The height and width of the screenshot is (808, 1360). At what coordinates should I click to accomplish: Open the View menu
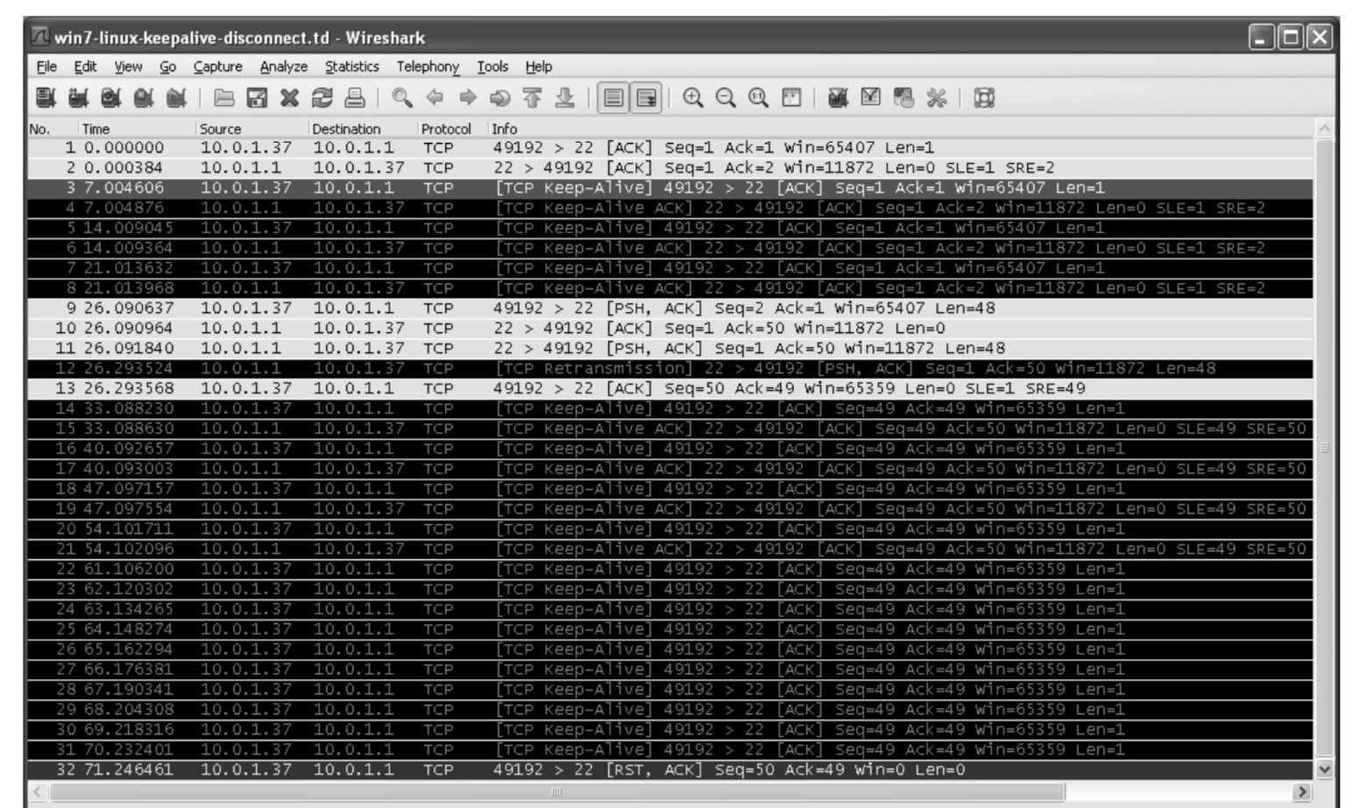[x=128, y=67]
